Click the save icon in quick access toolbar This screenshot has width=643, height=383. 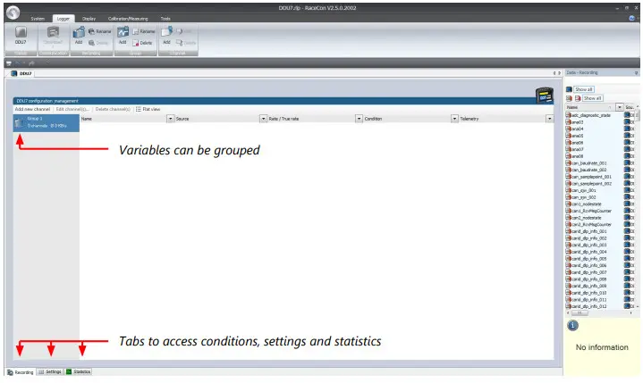click(x=9, y=63)
